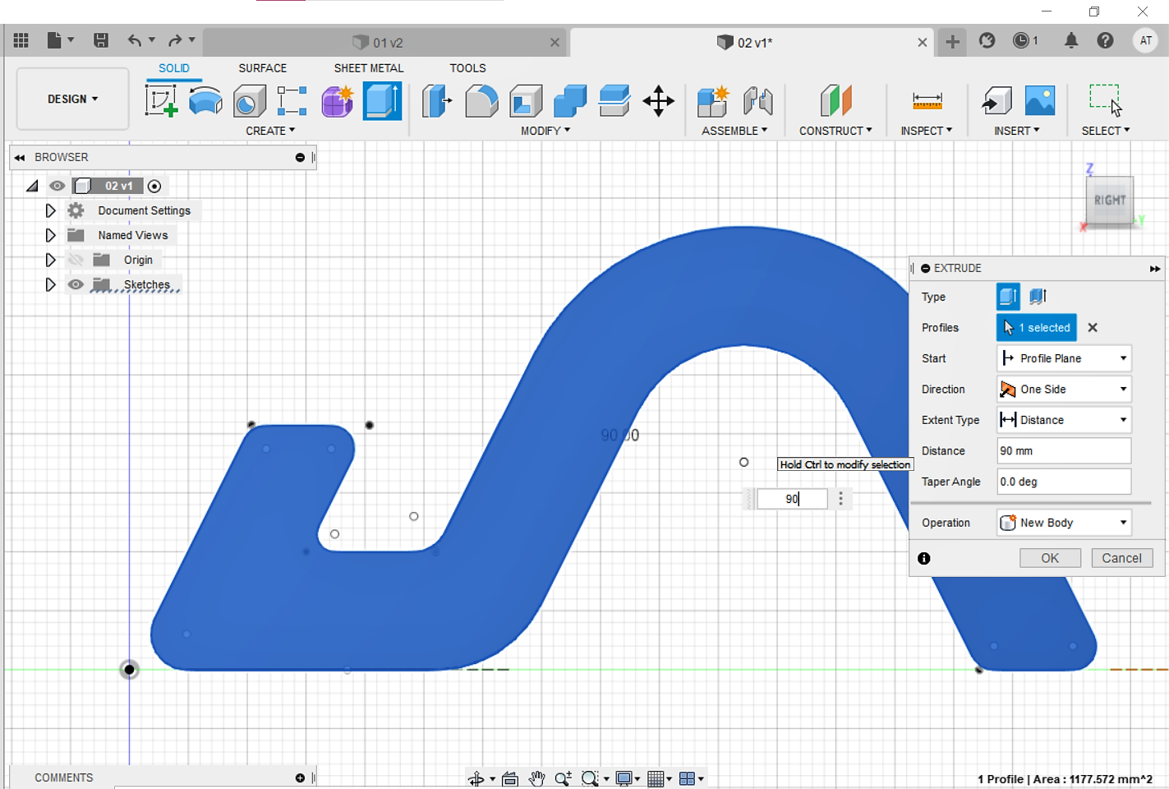Click the RIGHT face of ViewCube
The image size is (1169, 789).
tap(1110, 200)
